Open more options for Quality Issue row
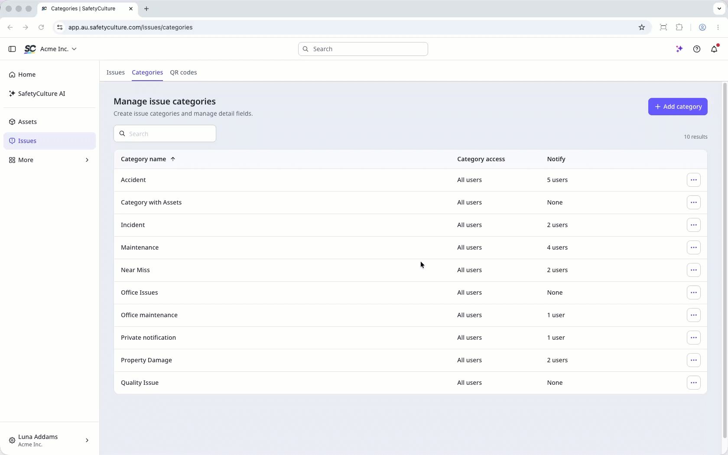This screenshot has height=455, width=728. 694,383
